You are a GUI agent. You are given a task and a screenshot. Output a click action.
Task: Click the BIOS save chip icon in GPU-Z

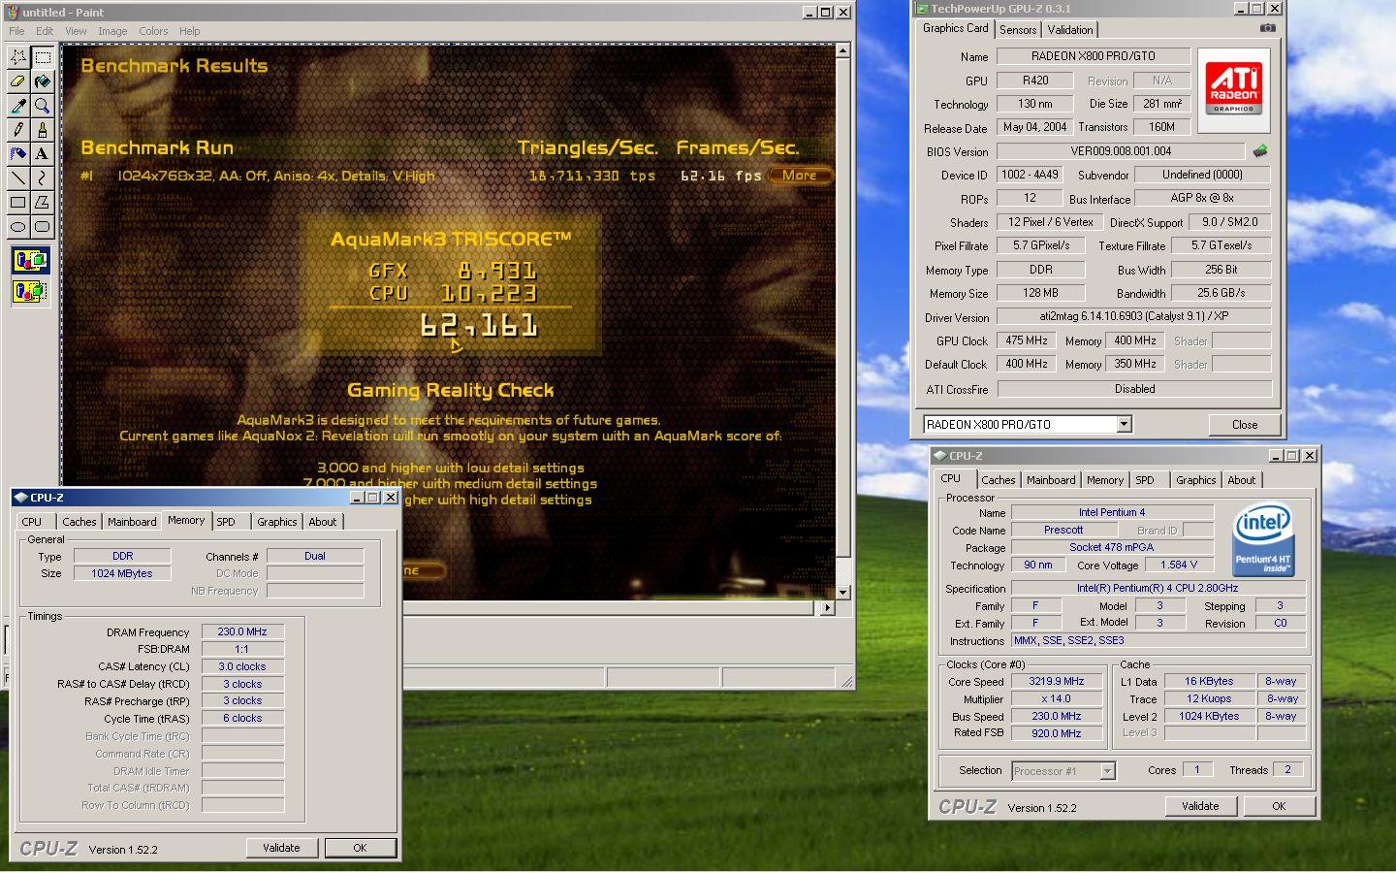point(1260,151)
